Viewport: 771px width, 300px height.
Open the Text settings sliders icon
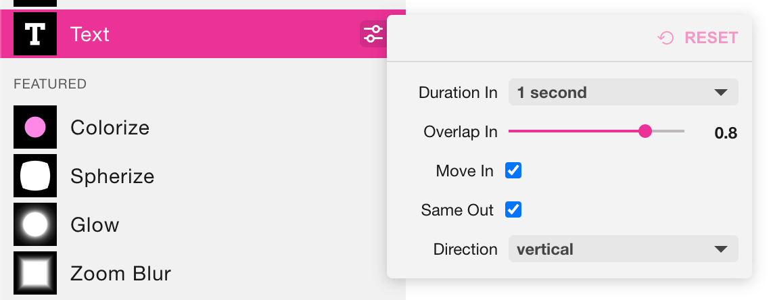373,34
